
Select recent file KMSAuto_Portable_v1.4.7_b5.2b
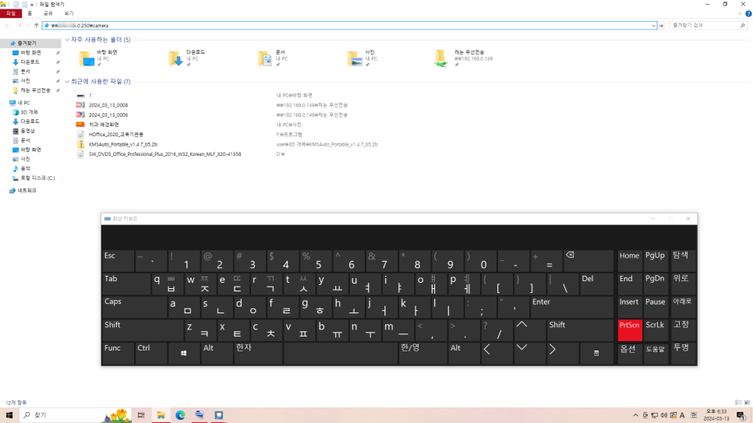[123, 145]
